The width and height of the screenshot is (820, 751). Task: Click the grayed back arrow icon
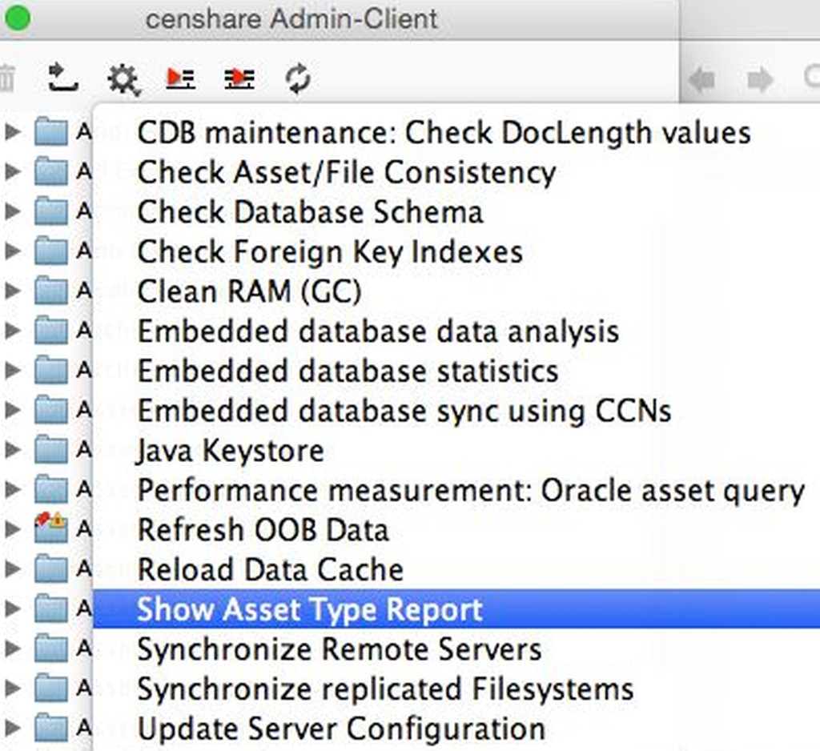click(x=702, y=79)
